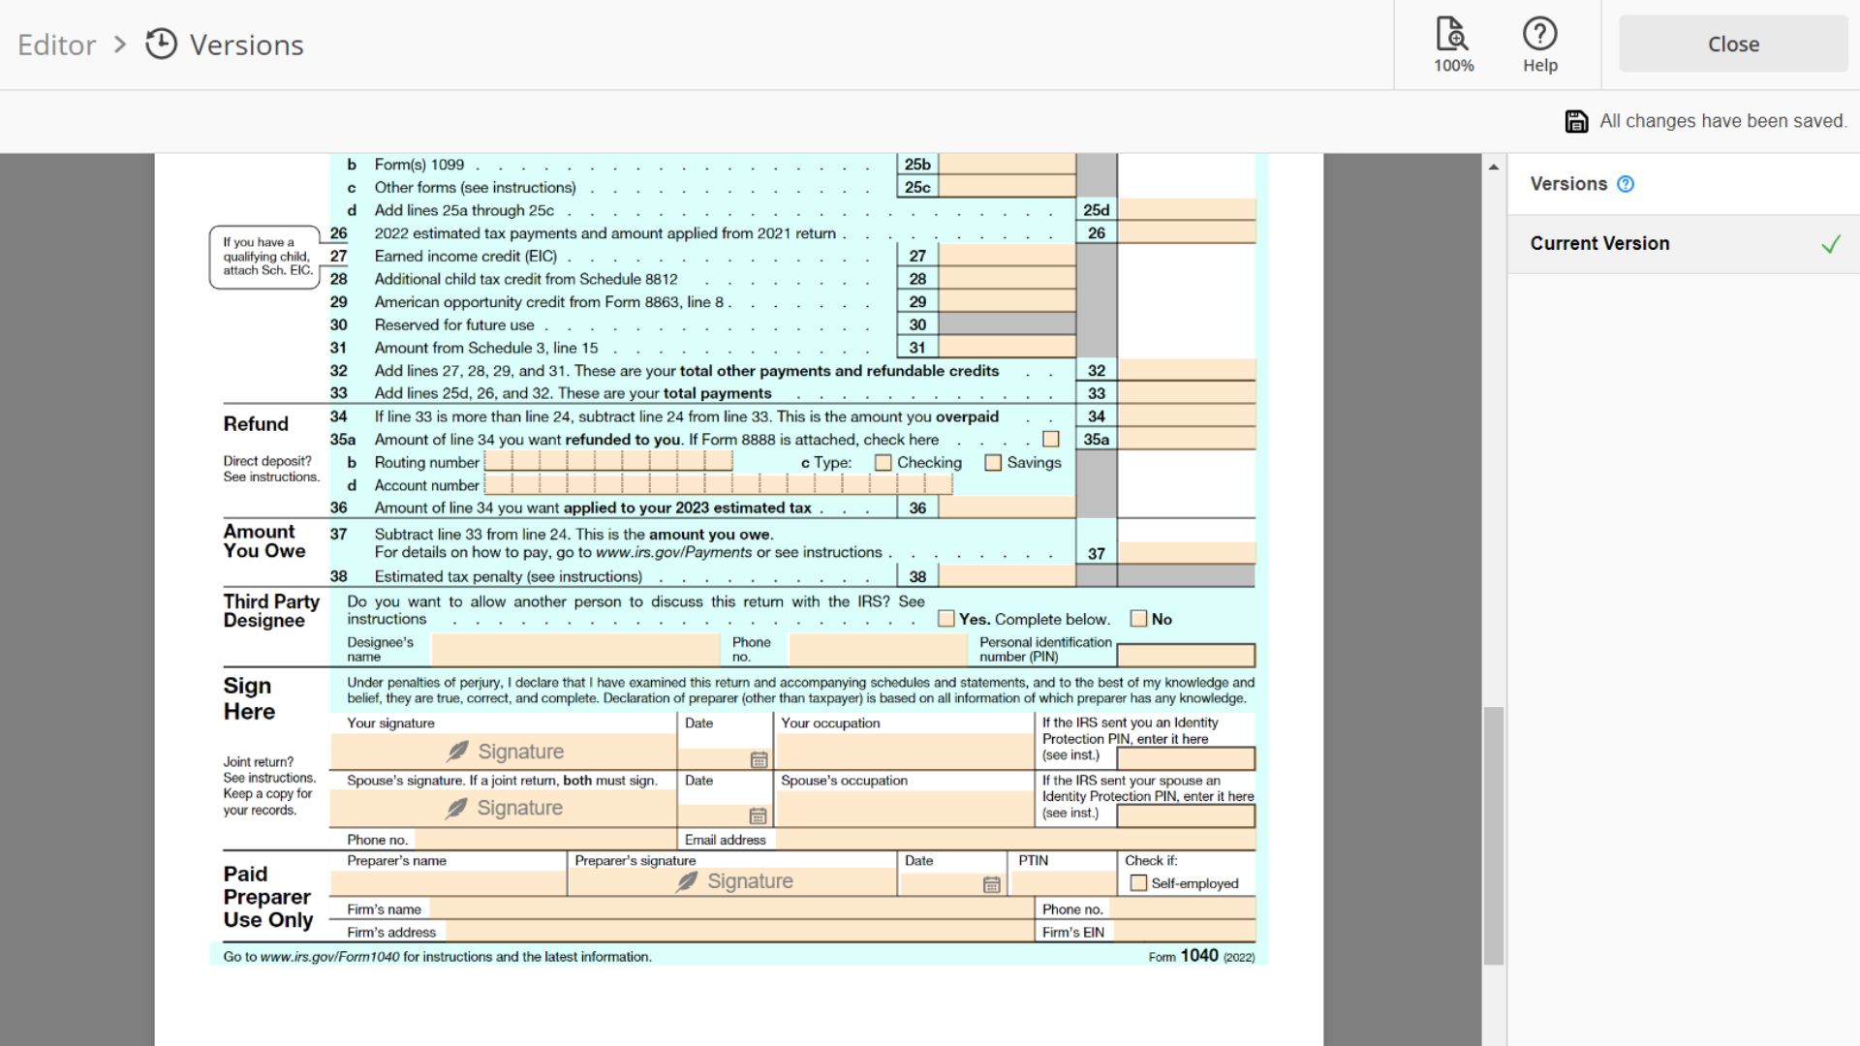1860x1046 pixels.
Task: Select the Current Version row
Action: [x=1684, y=244]
